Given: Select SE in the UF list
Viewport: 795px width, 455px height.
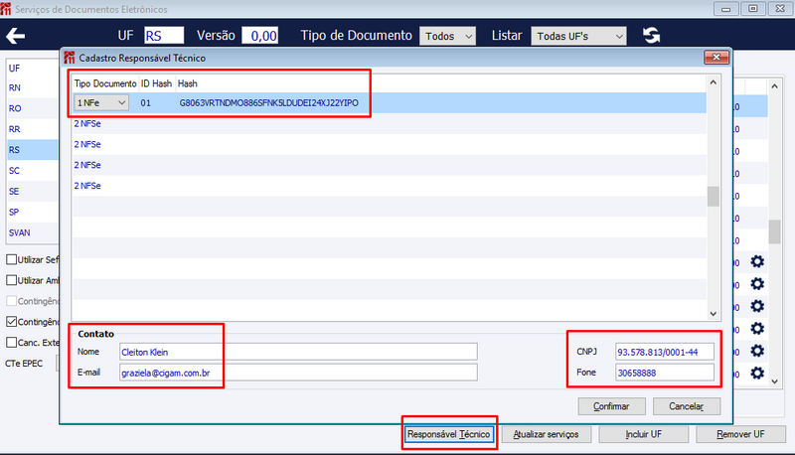Looking at the screenshot, I should coord(33,192).
